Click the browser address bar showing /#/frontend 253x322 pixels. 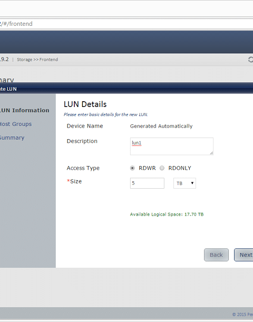pyautogui.click(x=126, y=24)
